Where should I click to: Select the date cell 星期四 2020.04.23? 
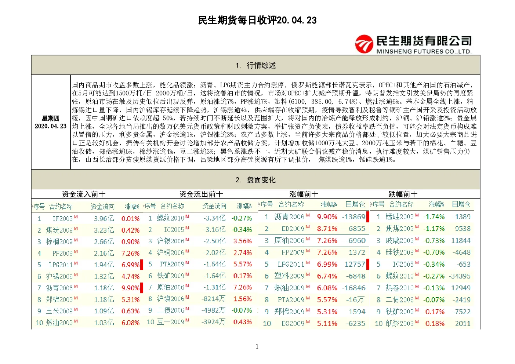point(51,122)
